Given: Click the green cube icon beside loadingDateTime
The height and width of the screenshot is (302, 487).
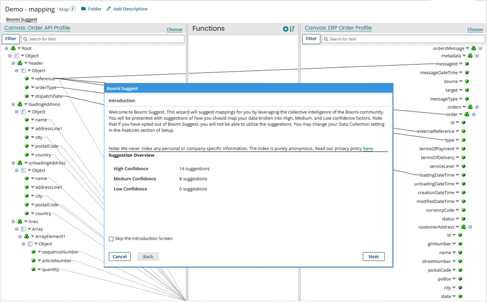Looking at the screenshot, I should point(463,175).
